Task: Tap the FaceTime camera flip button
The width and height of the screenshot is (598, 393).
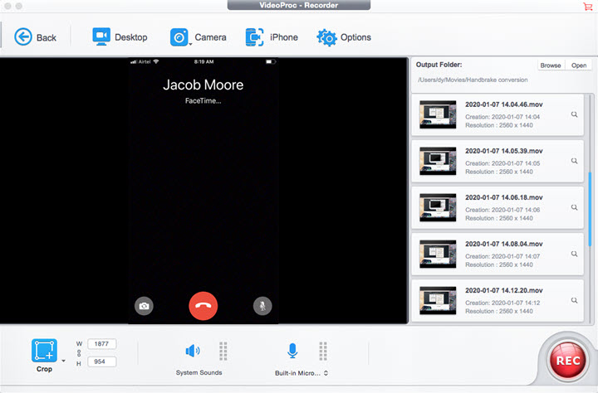Action: click(145, 306)
